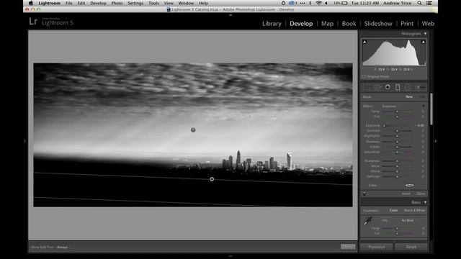Switch to the Web module

coord(428,24)
